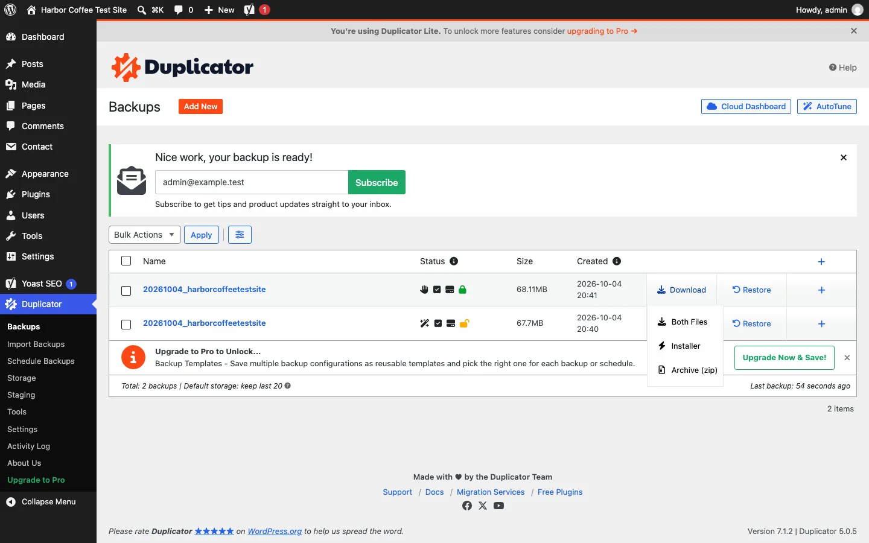Viewport: 869px width, 543px height.
Task: Expand details of the 67.7MB backup row
Action: tap(821, 324)
